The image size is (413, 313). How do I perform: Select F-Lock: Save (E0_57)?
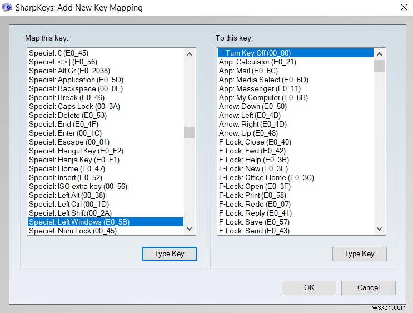tap(296, 222)
